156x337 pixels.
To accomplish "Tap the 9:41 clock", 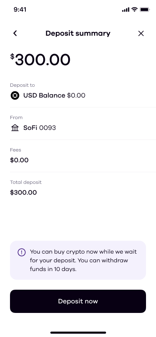I will (x=20, y=10).
